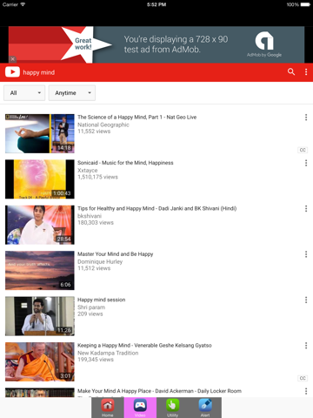Play the Geshe Kelsang Gyatso thumbnail
Viewport: 313px width, 418px height.
click(x=40, y=361)
